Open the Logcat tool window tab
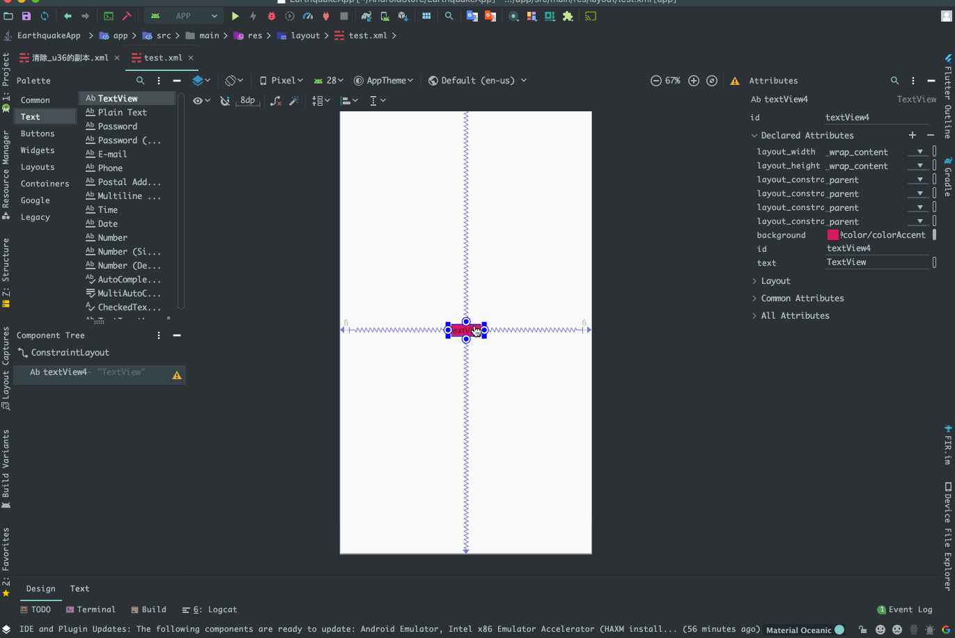Screen dimensions: 955x638 click(x=210, y=609)
